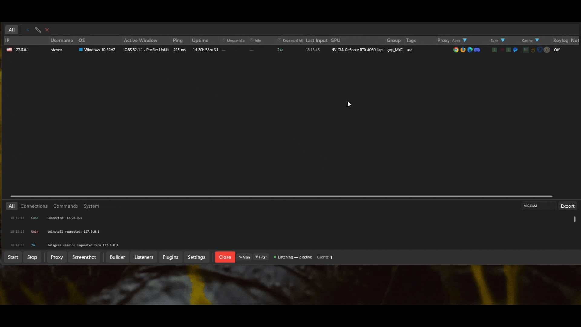Screen dimensions: 581x327
Task: Click the Edge icon in the Apps column
Action: click(470, 50)
